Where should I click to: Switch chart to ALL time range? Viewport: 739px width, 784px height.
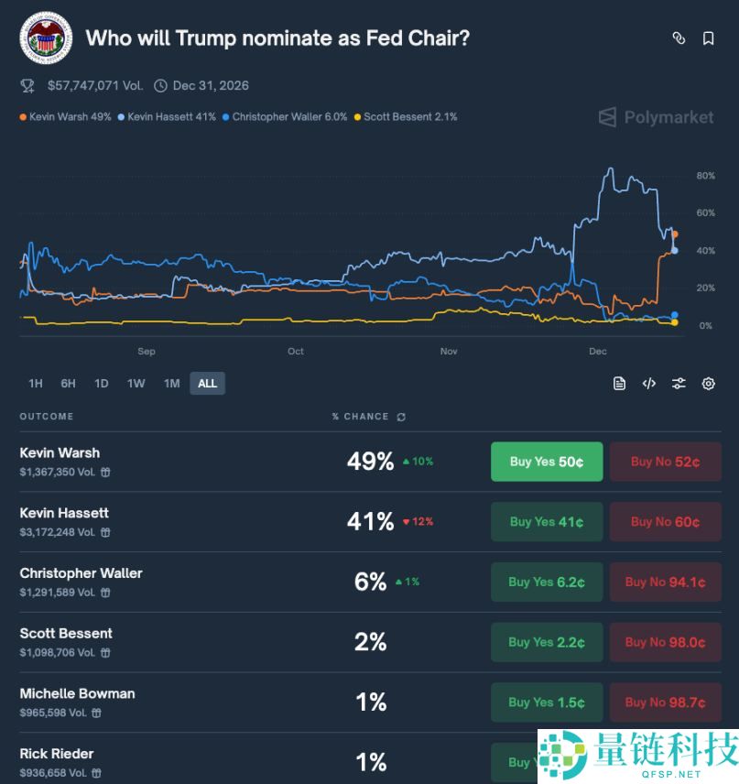coord(208,384)
